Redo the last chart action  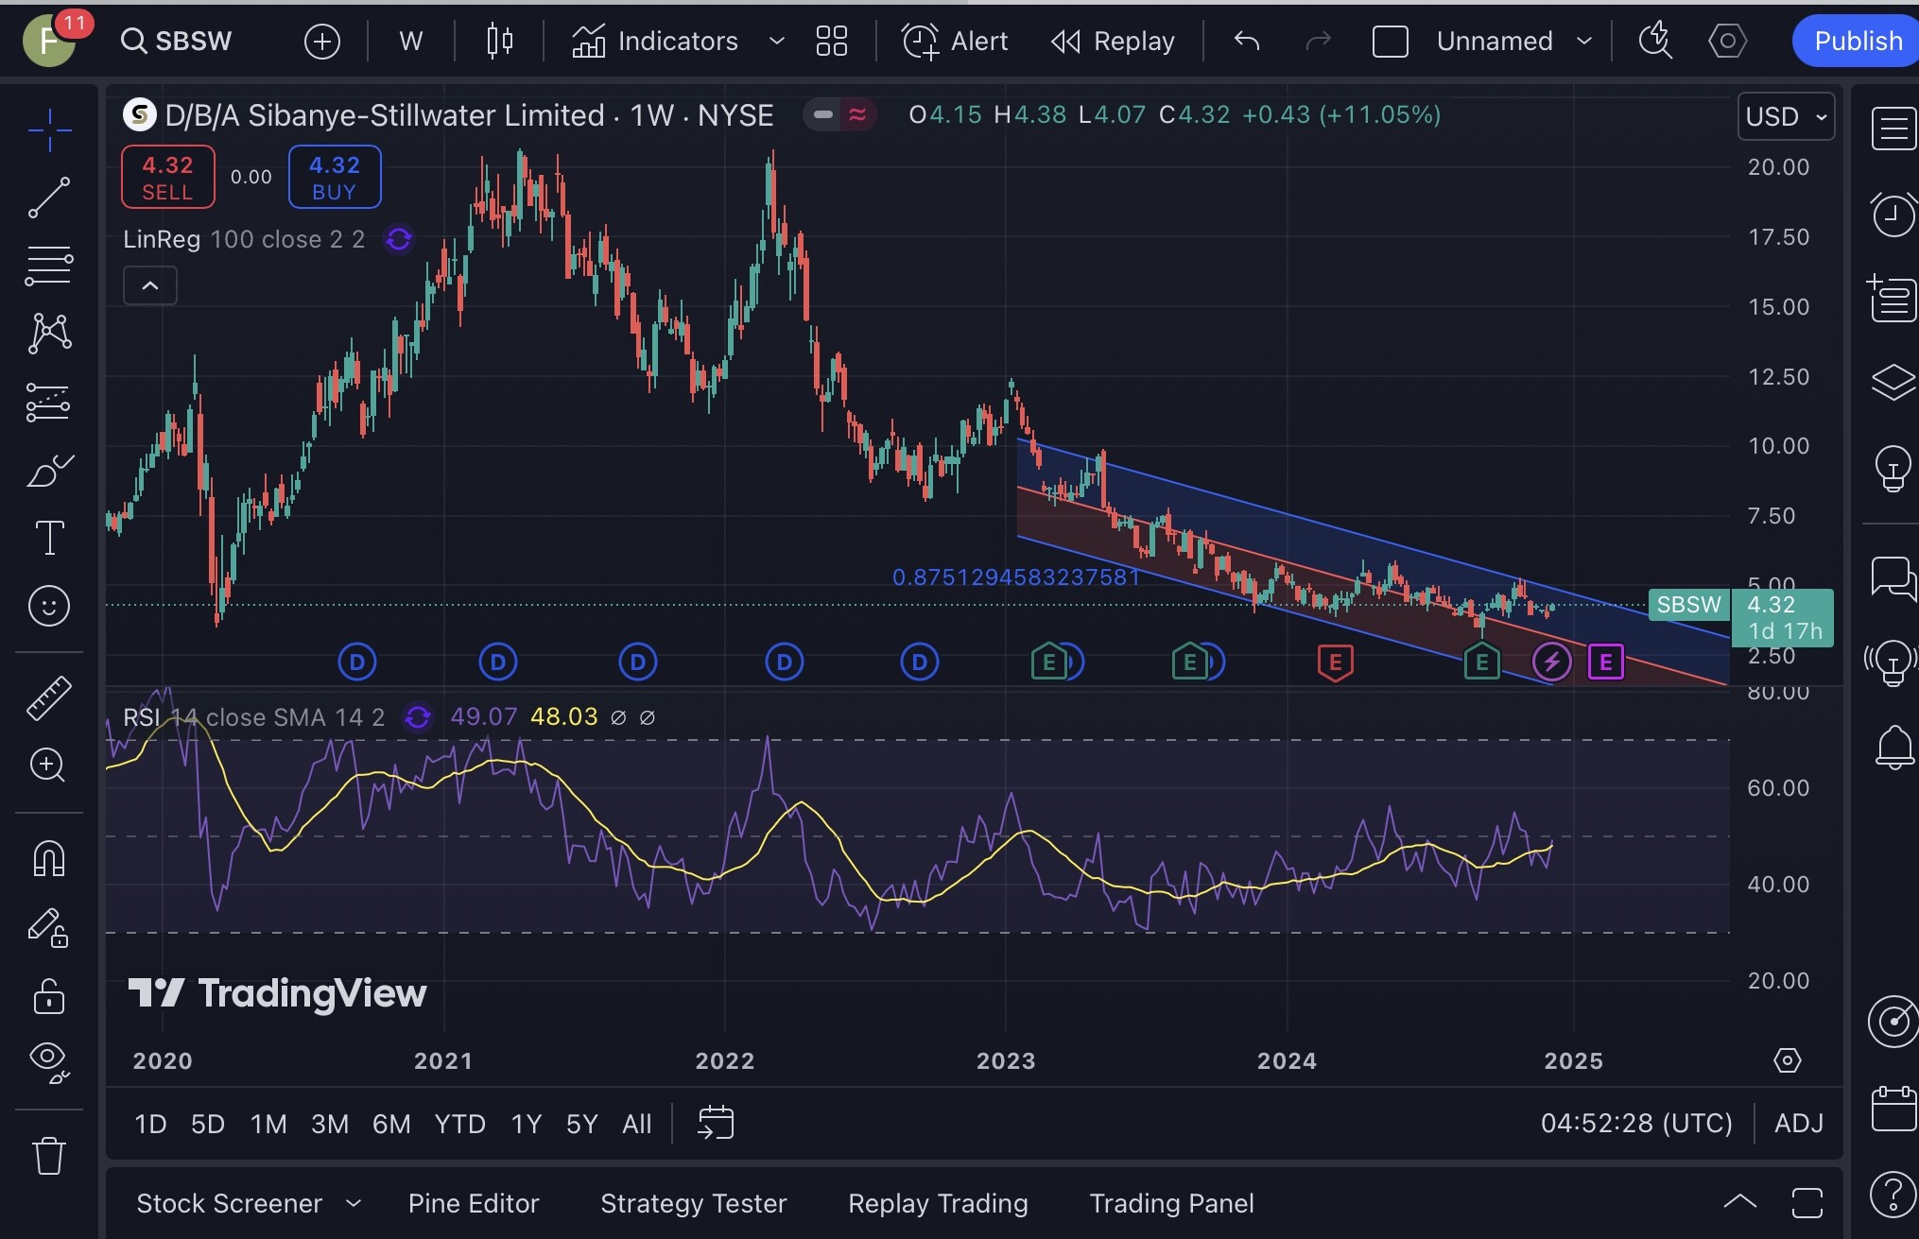1318,41
